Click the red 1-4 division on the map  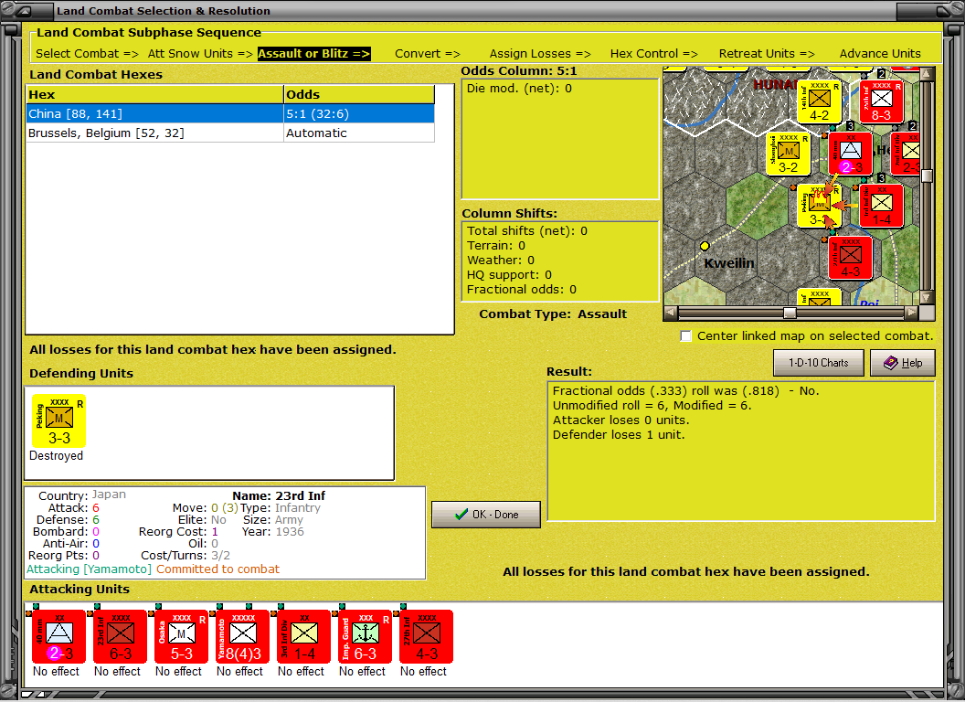coord(881,206)
